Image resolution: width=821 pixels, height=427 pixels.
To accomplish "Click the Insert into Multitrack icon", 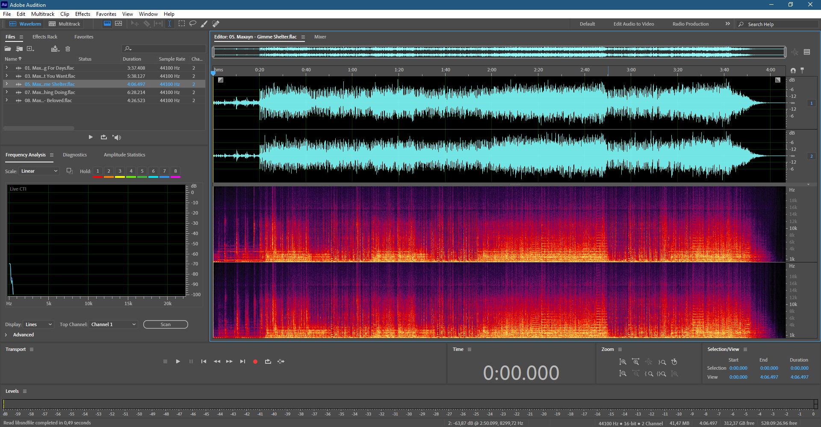I will click(55, 49).
